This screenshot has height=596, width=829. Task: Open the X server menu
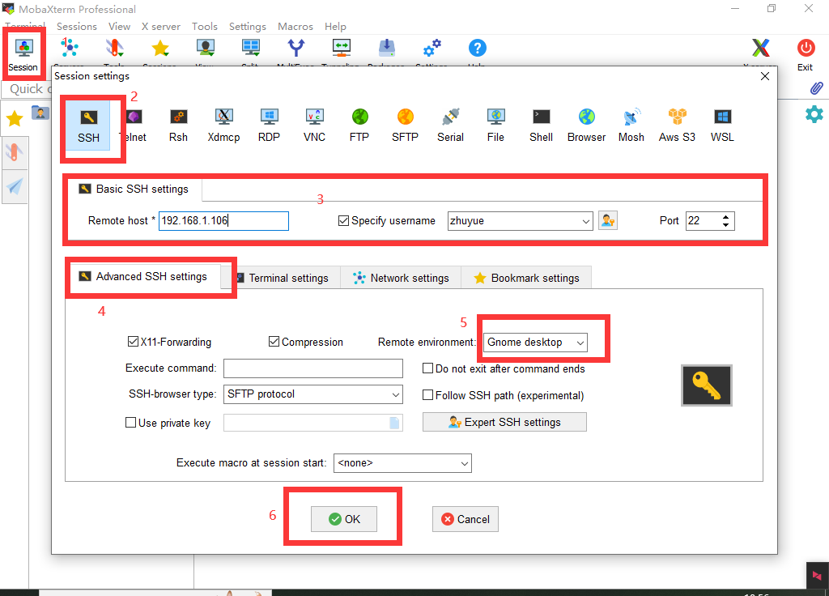pos(161,27)
